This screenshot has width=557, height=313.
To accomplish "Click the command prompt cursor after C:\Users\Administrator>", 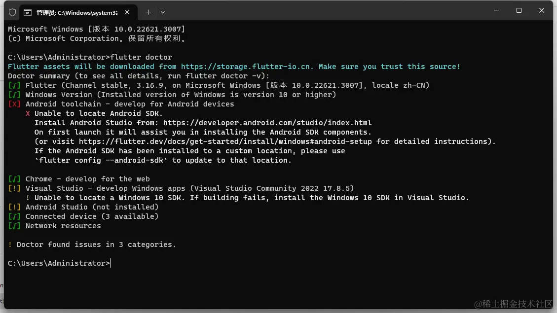I will pos(111,263).
